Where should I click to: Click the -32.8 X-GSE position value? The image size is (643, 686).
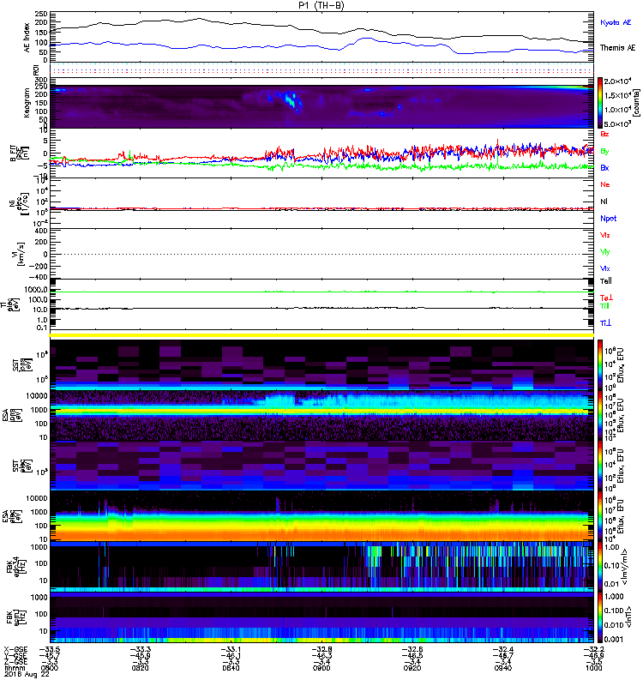321,650
